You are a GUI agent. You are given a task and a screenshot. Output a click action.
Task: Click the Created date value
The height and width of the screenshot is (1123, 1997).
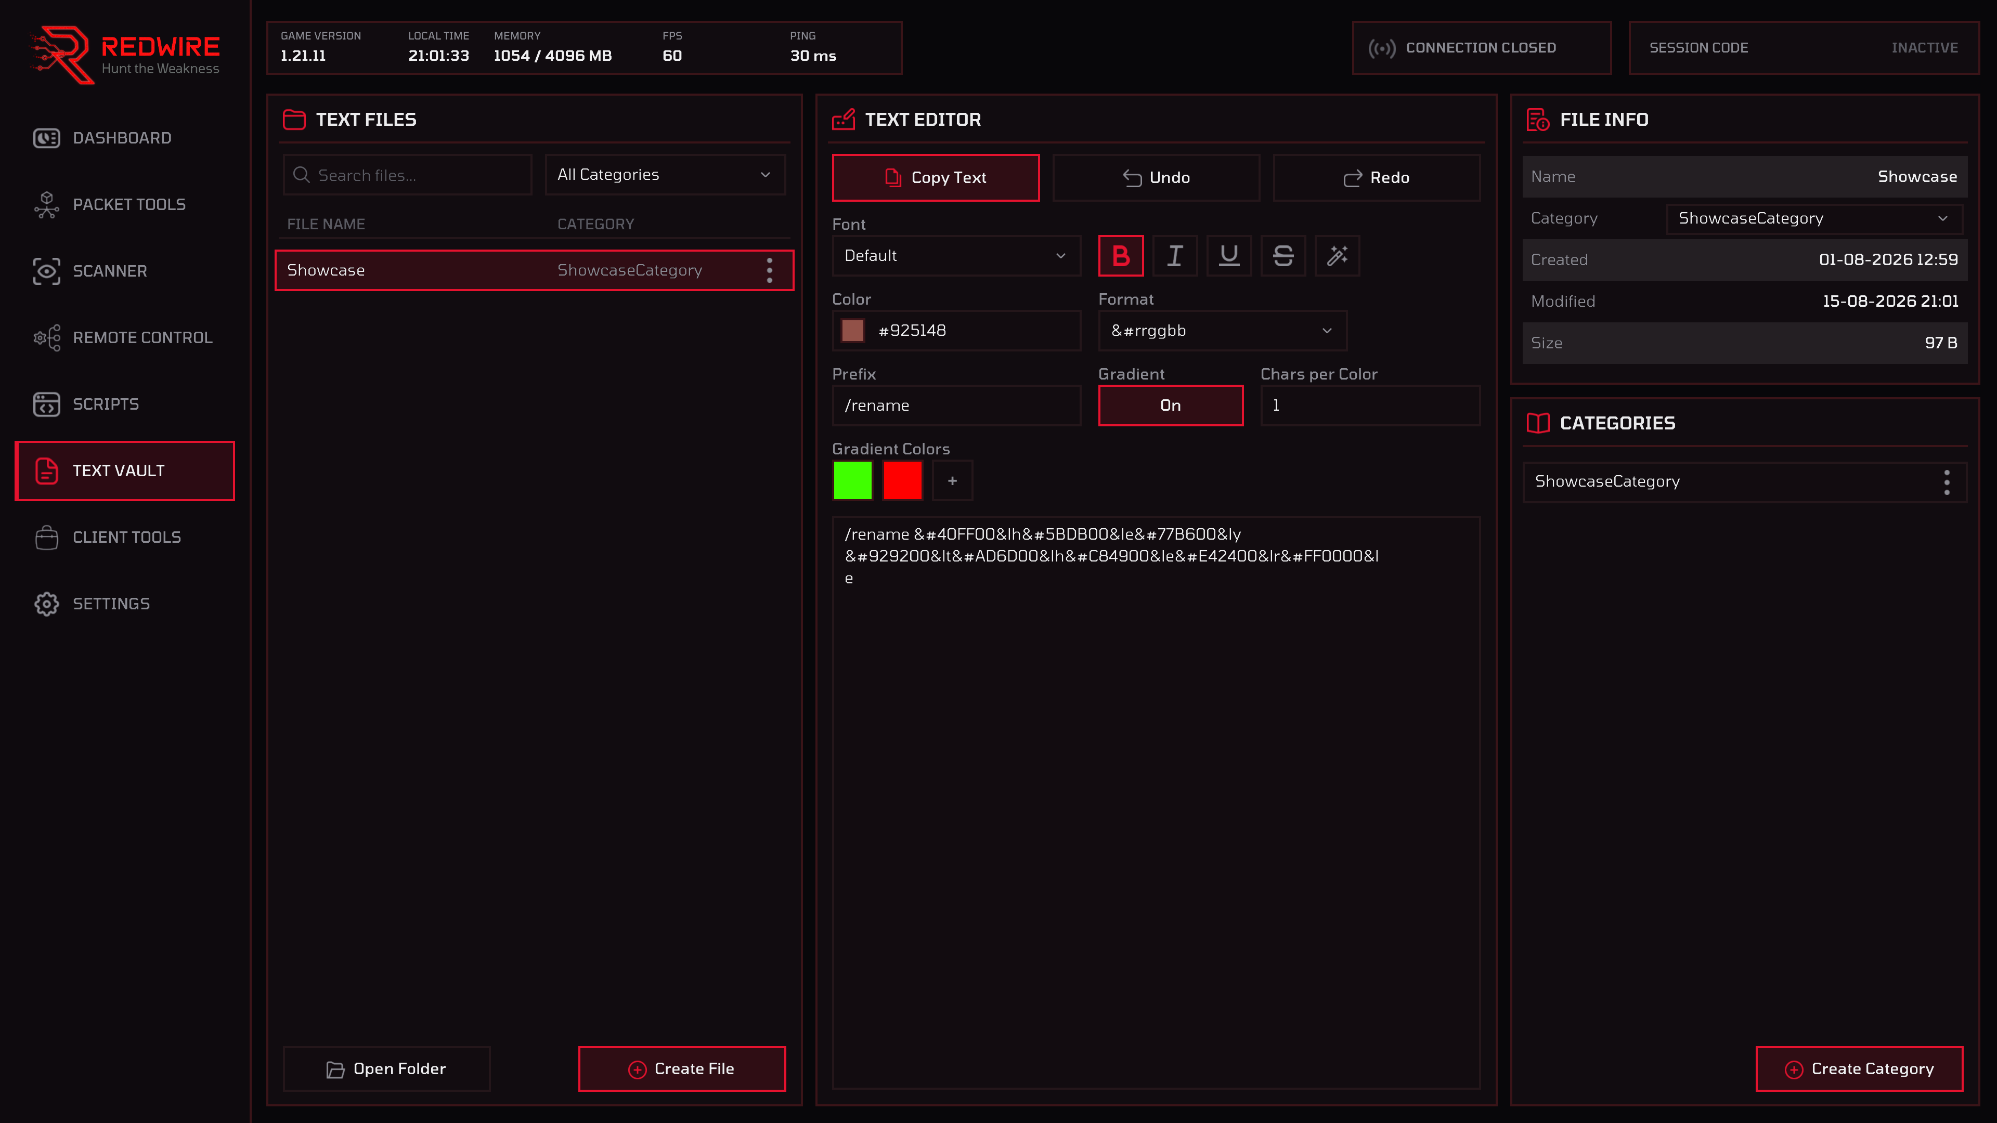(x=1888, y=259)
